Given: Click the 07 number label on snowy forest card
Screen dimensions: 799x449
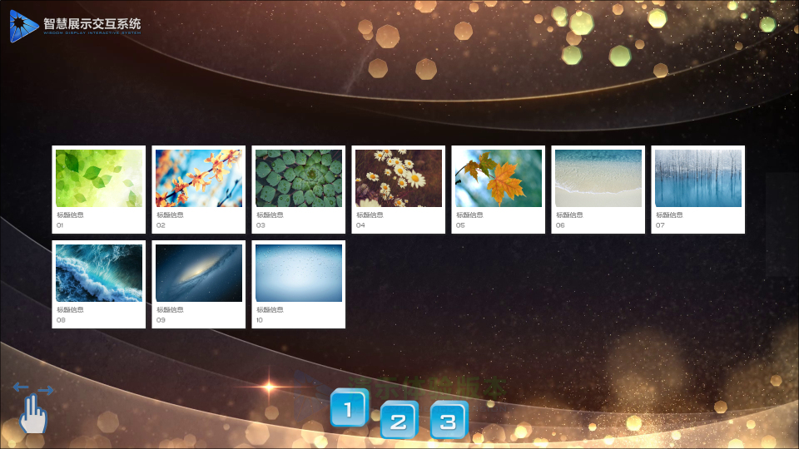Looking at the screenshot, I should (660, 225).
